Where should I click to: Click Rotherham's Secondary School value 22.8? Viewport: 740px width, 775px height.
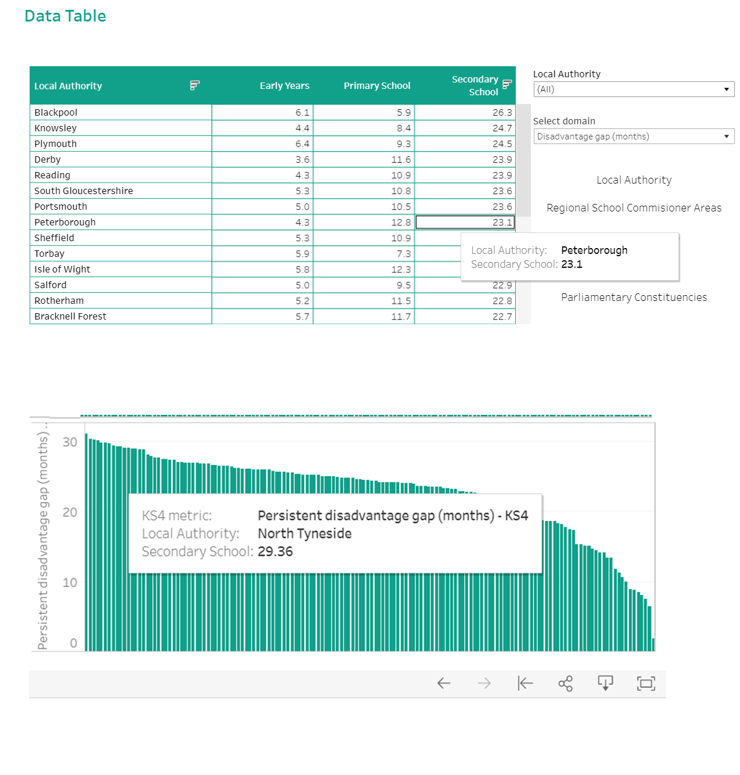click(x=502, y=301)
